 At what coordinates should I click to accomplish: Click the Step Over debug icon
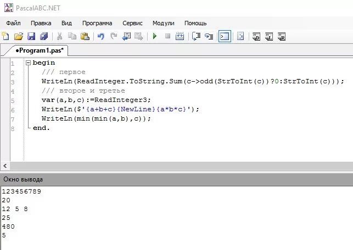click(x=196, y=36)
